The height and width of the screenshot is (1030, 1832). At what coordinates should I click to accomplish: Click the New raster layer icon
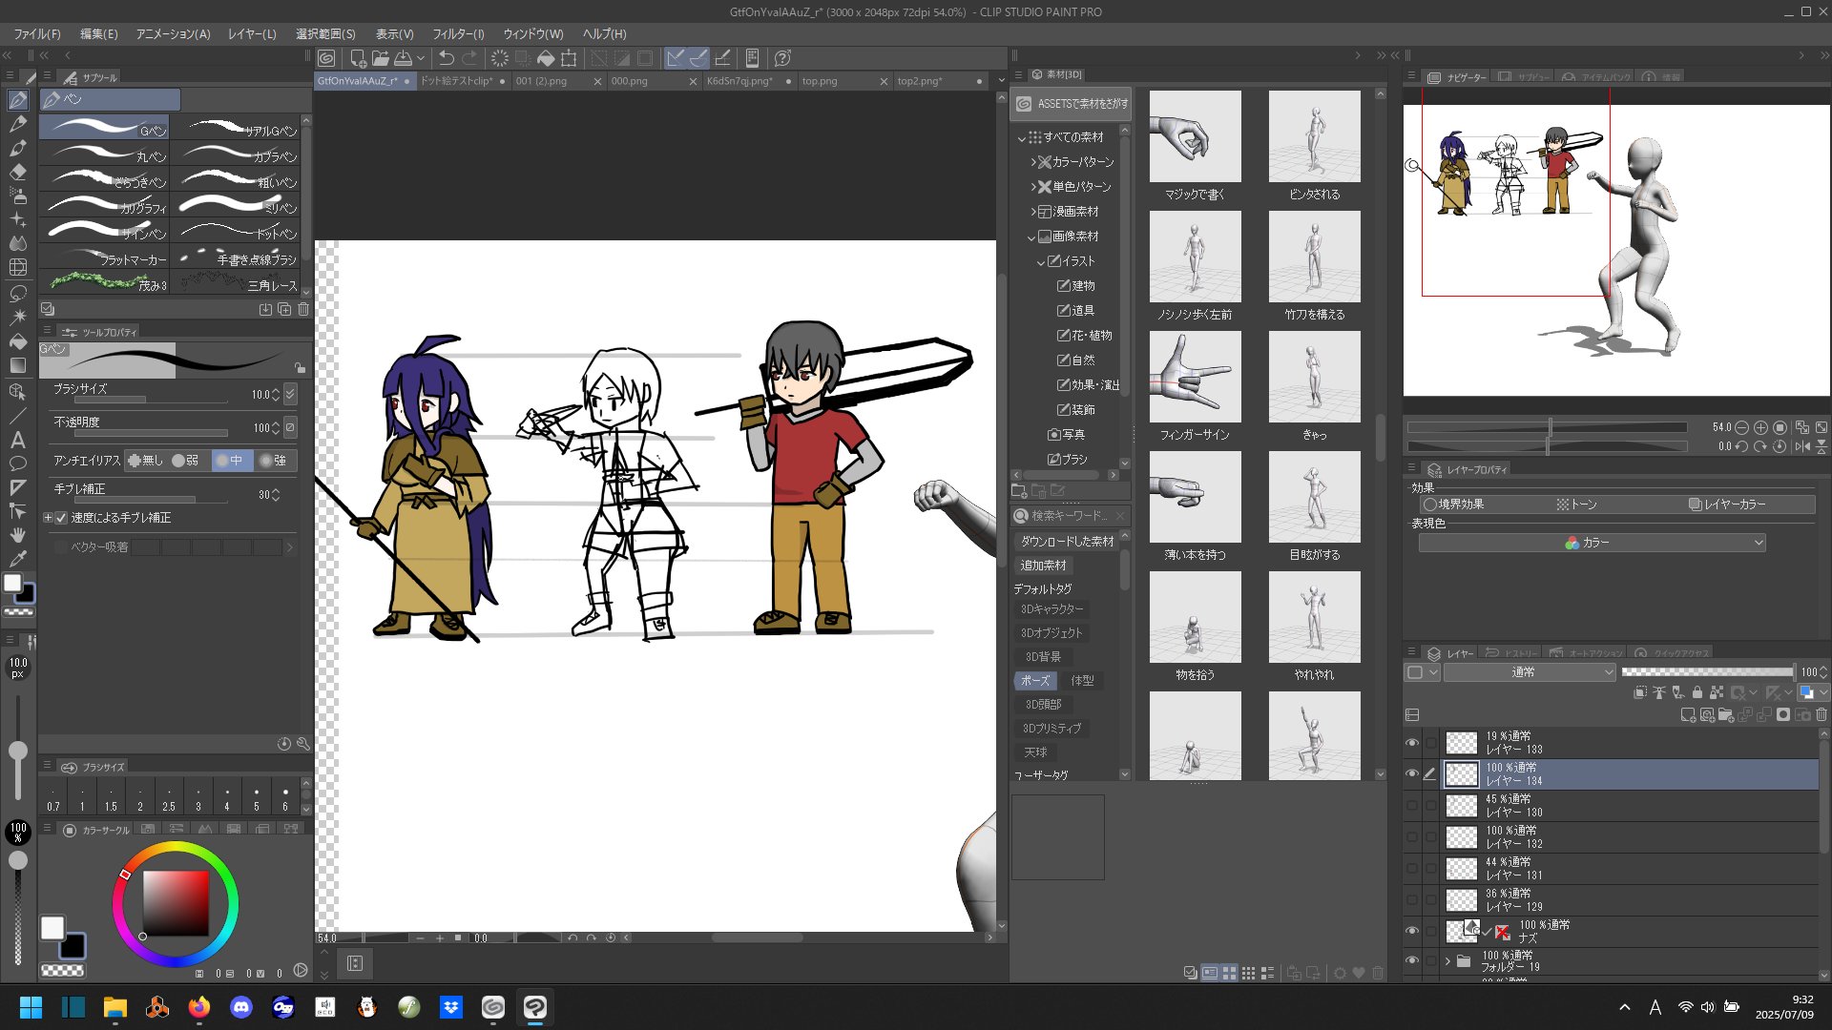tap(1687, 714)
